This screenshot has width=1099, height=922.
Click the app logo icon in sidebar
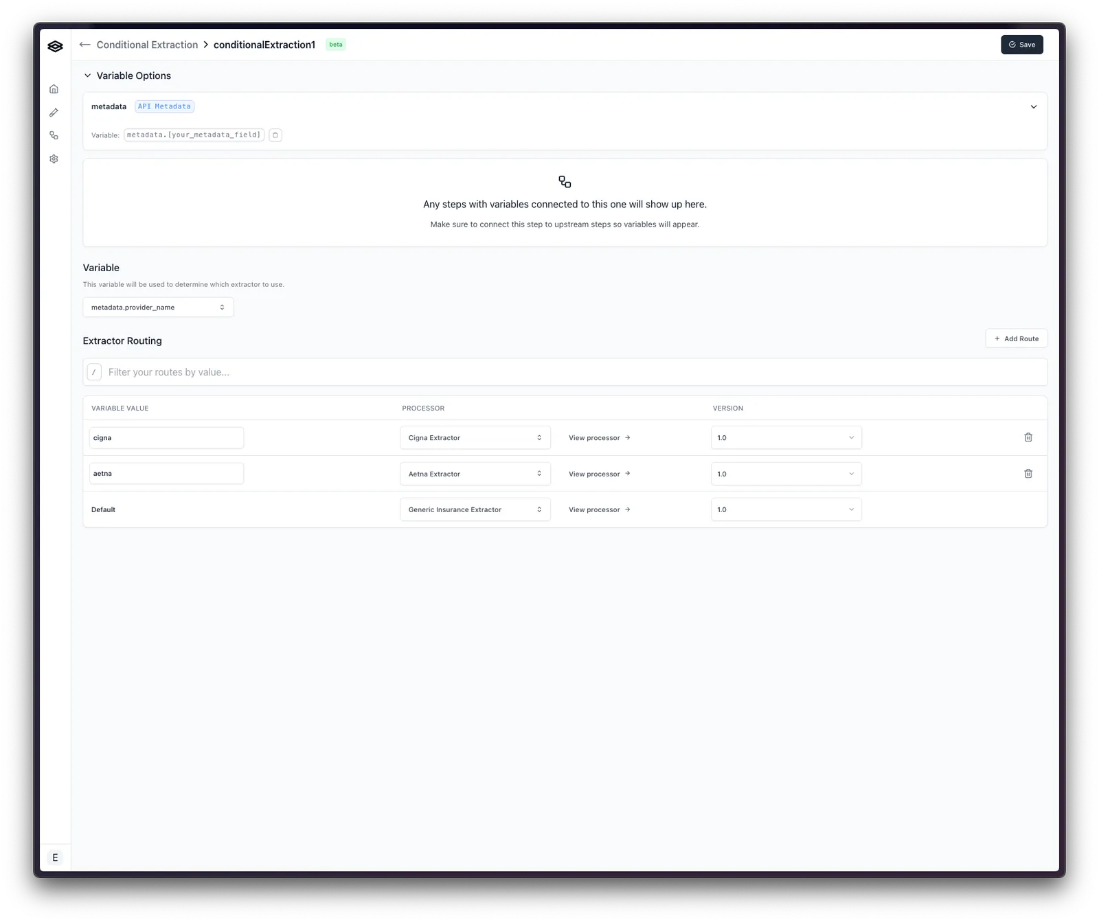coord(55,46)
